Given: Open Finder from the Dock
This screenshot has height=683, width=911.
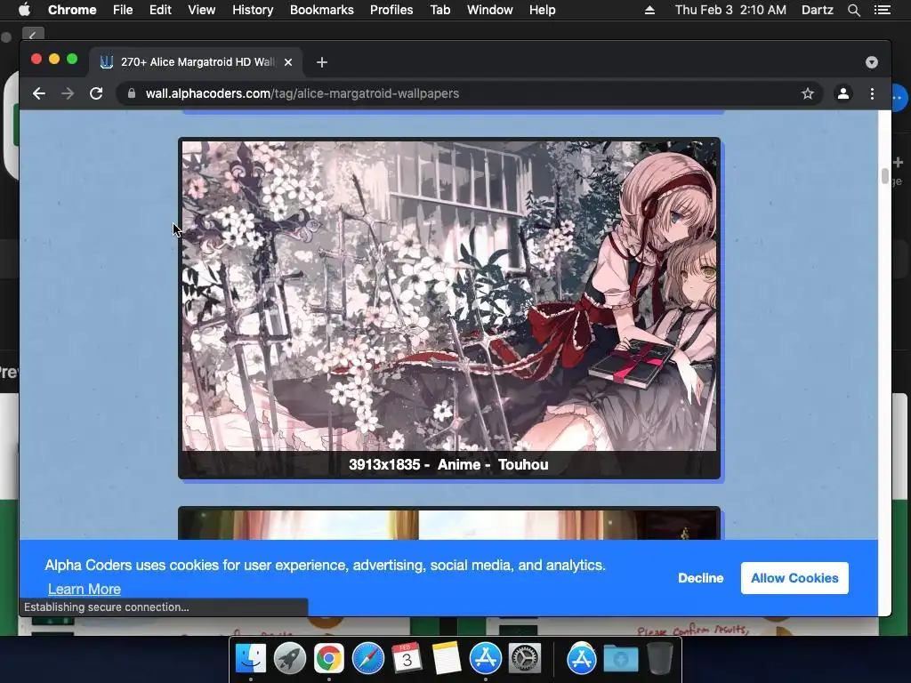Looking at the screenshot, I should [x=251, y=659].
